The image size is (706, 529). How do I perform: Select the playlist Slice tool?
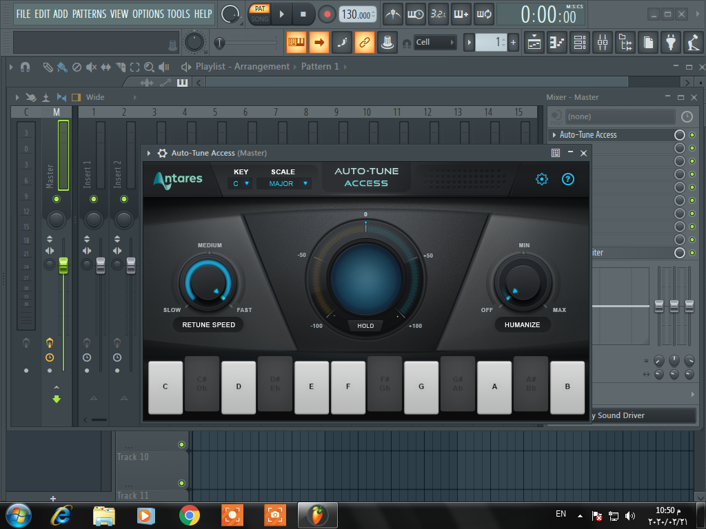(120, 67)
